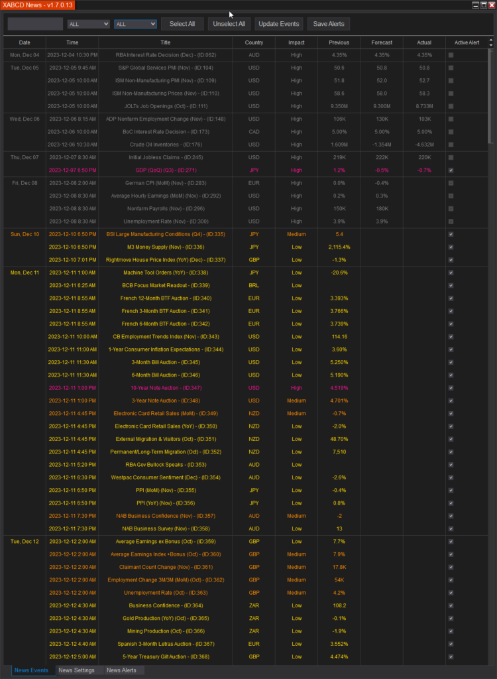The height and width of the screenshot is (679, 497).
Task: Select the ISM Non-Manufacturing PMI (Nov) title
Action: click(x=166, y=80)
